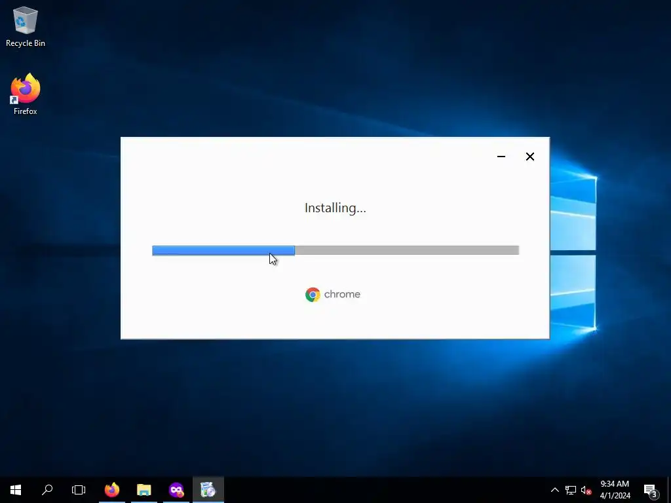
Task: Open File Explorer from the taskbar
Action: click(144, 490)
